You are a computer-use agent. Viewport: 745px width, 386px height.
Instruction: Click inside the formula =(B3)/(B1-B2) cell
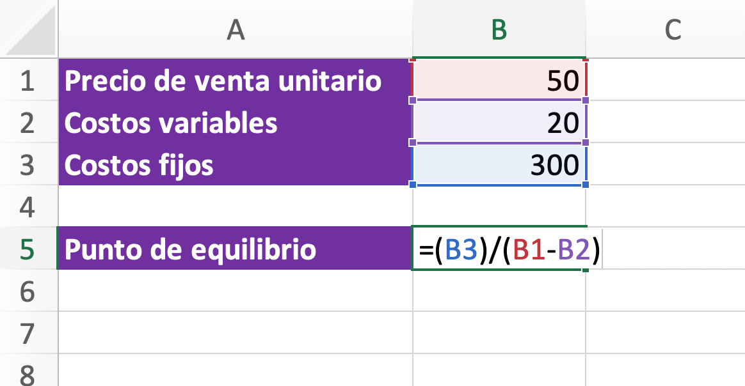(499, 249)
